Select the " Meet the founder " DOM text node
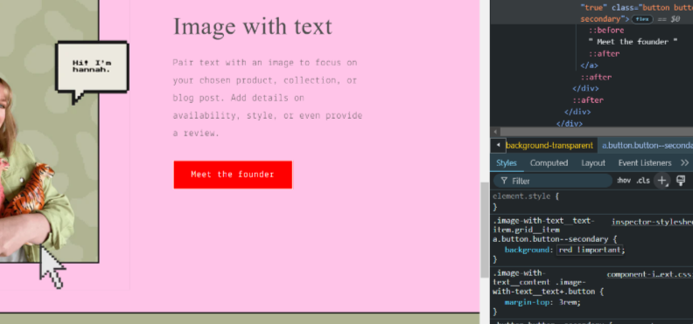The height and width of the screenshot is (324, 693). point(633,42)
